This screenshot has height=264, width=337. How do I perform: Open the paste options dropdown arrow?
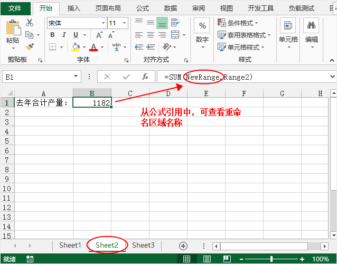pos(13,49)
